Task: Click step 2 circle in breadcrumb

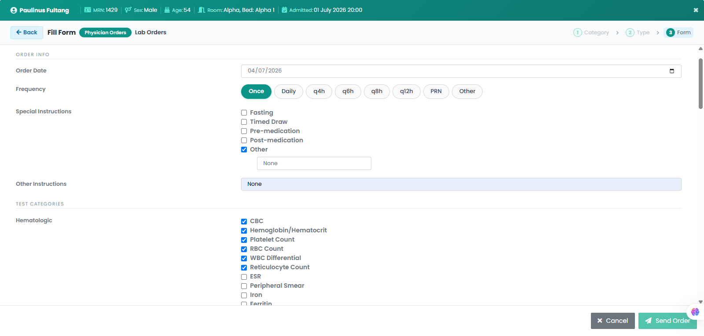Action: point(630,33)
